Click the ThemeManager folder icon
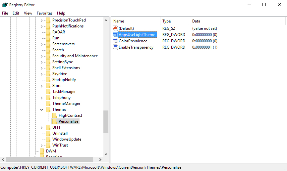This screenshot has width=287, height=171. pos(48,104)
